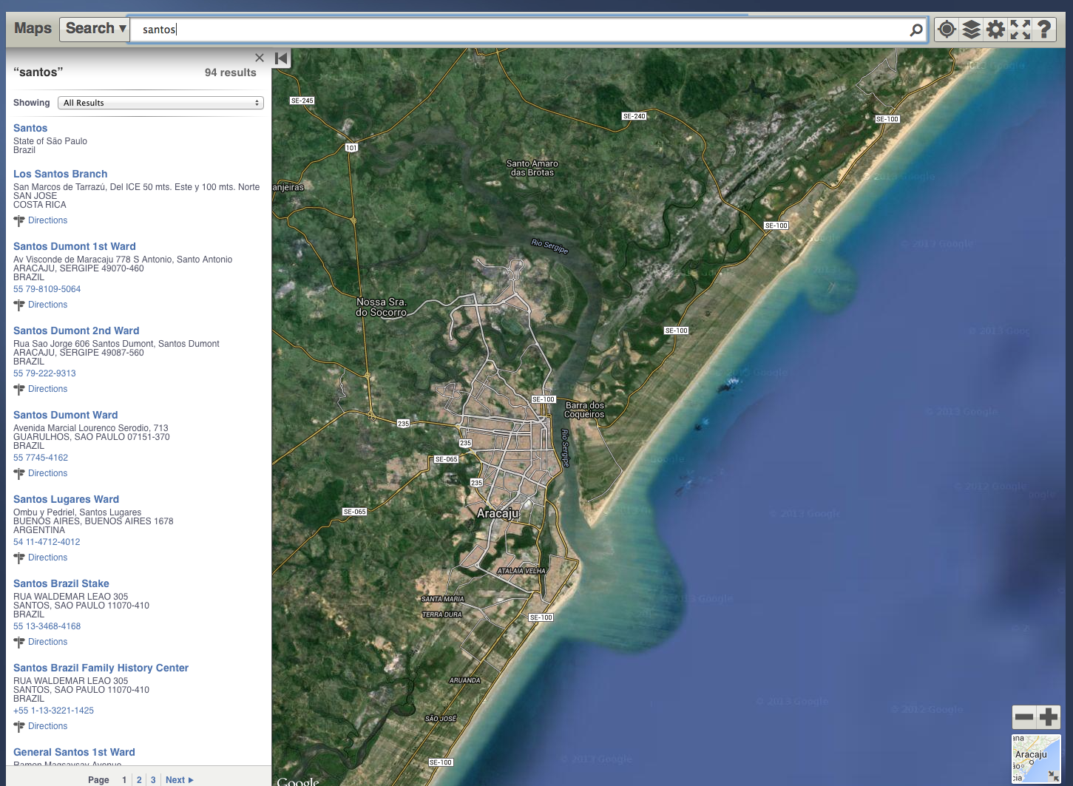Open Santos Brazil Family History Center result
The image size is (1073, 786).
[101, 668]
